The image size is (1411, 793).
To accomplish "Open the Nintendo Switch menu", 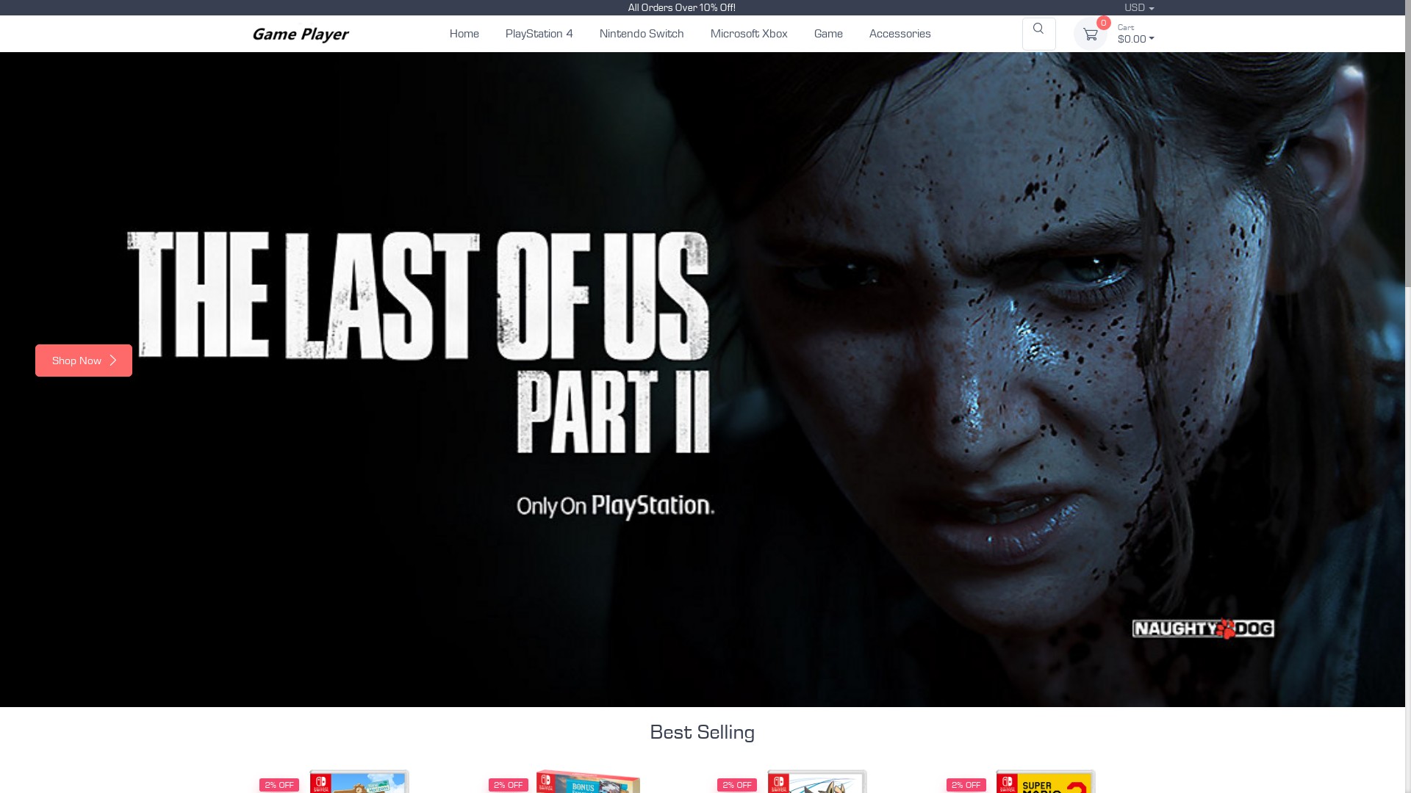I will [x=641, y=34].
